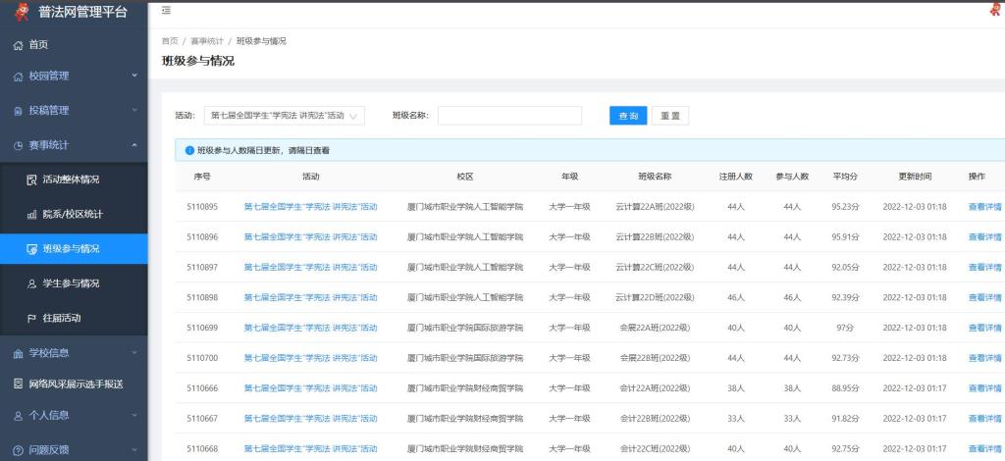1005x461 pixels.
Task: Click the 往届活动 flag icon
Action: click(x=30, y=318)
